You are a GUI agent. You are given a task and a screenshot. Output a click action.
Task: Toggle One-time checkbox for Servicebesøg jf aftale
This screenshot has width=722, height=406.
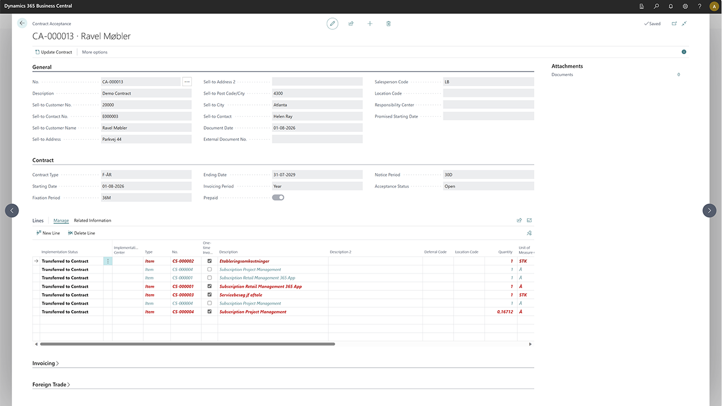210,295
